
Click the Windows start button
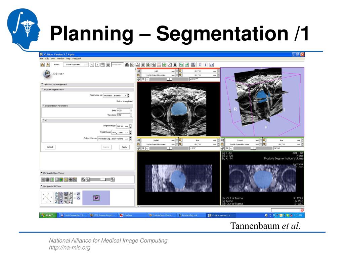[48, 215]
